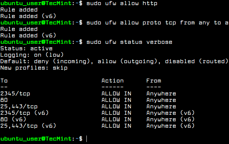Click the first '2345/tcp' rule entry
Image resolution: width=229 pixels, height=144 pixels.
point(15,94)
